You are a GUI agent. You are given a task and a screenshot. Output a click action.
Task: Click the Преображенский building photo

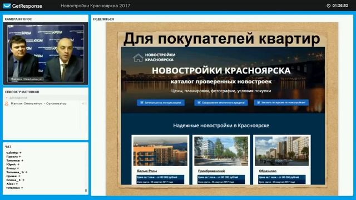click(x=221, y=151)
